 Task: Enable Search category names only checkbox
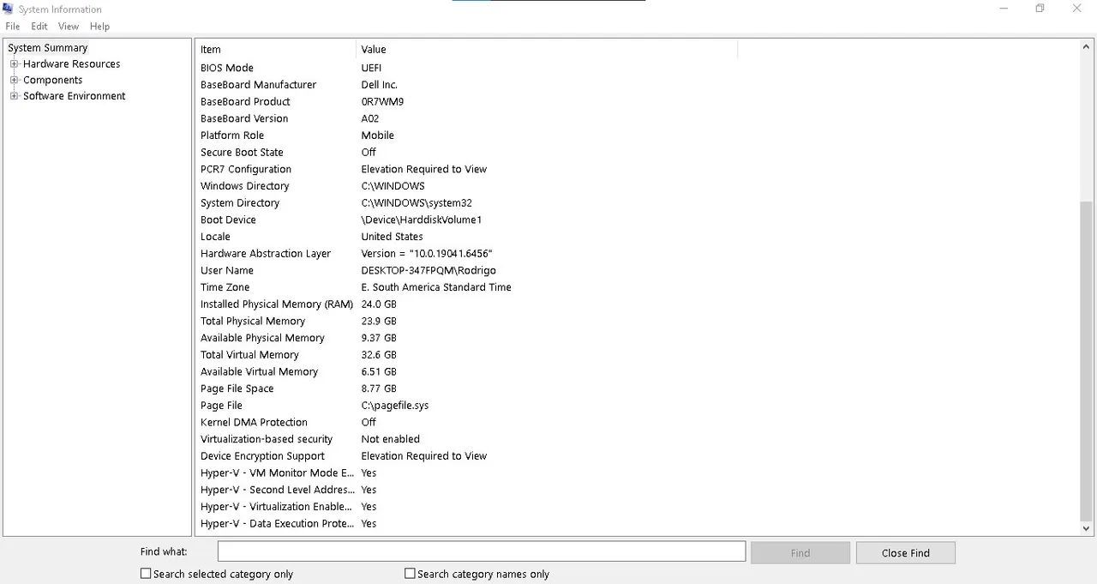(x=410, y=574)
